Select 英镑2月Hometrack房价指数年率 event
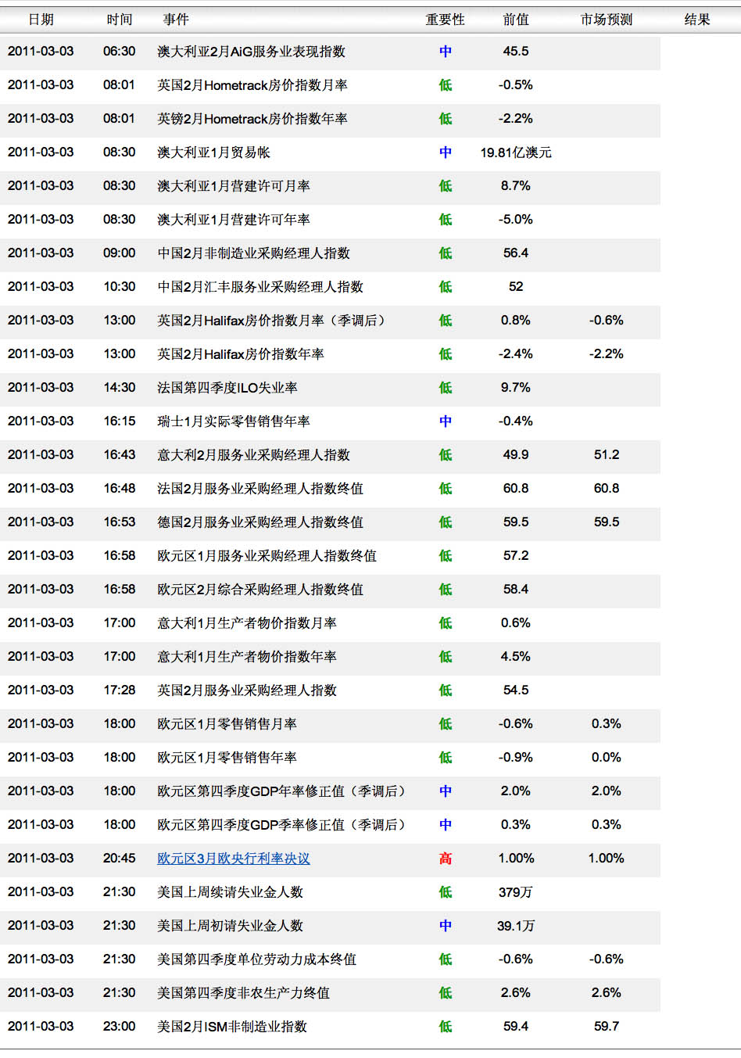The width and height of the screenshot is (741, 1058). pos(252,119)
